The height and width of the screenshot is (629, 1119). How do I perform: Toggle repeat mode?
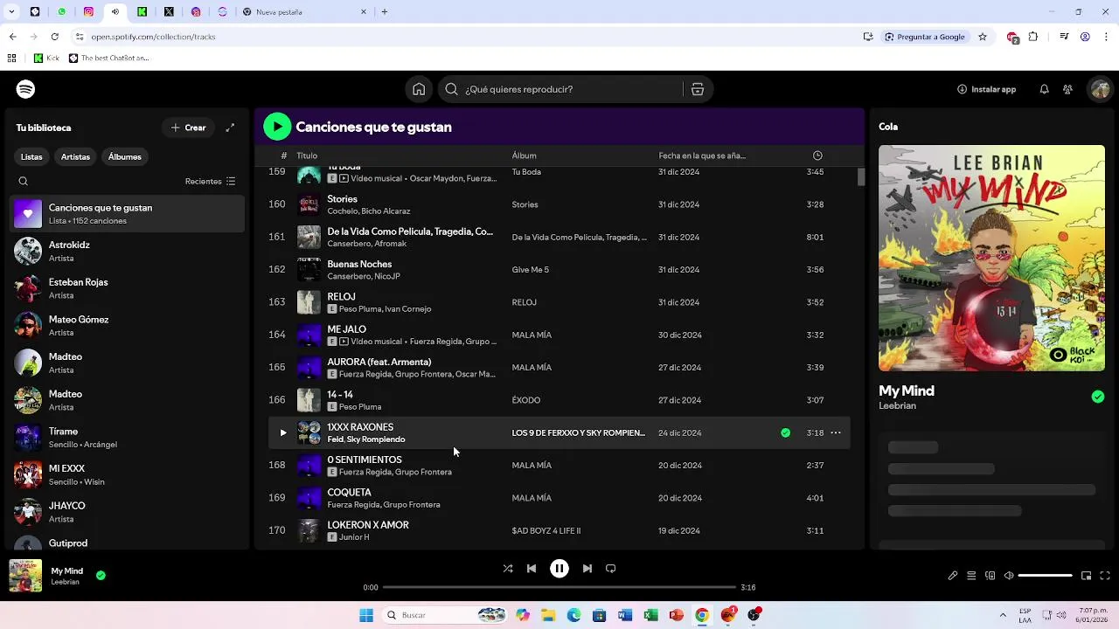pyautogui.click(x=611, y=569)
